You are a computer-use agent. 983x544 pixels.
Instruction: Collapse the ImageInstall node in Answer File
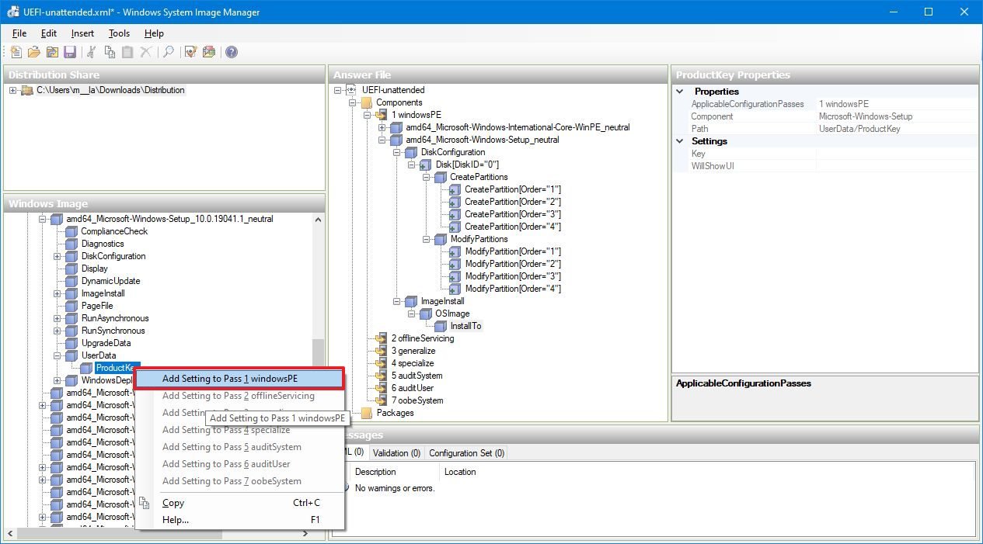pyautogui.click(x=397, y=301)
